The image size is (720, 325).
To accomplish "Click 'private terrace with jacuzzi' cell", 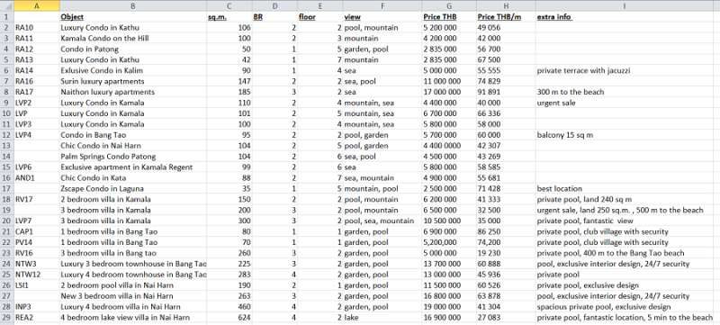I will tap(625, 70).
